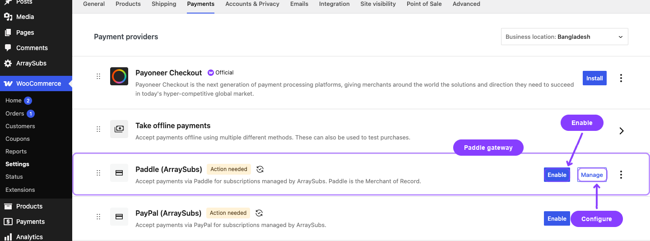Go to the Integration tab
This screenshot has width=650, height=241.
pyautogui.click(x=334, y=4)
